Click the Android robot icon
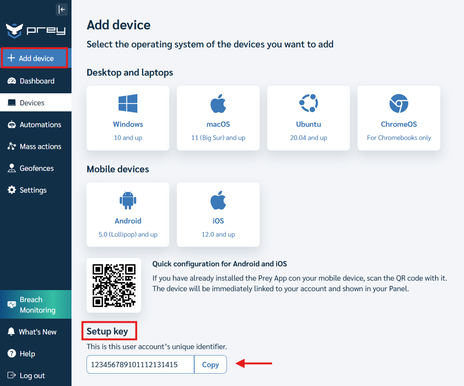This screenshot has height=386, width=464. pos(128,200)
